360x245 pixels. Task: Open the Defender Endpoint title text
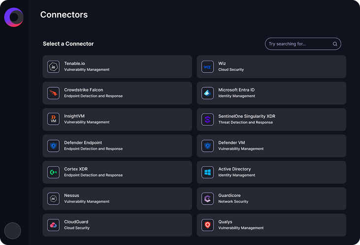pyautogui.click(x=83, y=142)
